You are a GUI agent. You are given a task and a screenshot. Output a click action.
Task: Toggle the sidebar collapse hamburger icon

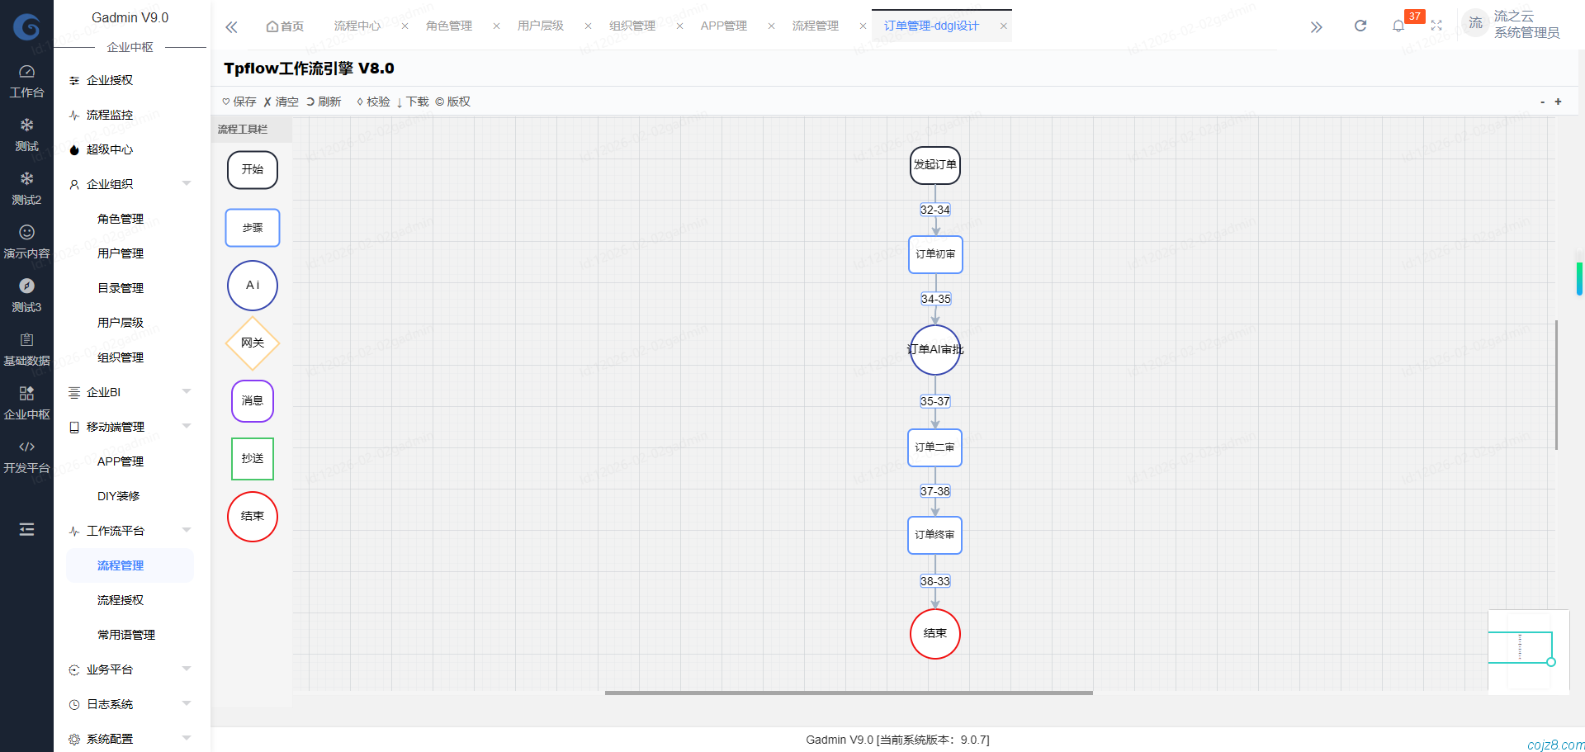pyautogui.click(x=26, y=529)
